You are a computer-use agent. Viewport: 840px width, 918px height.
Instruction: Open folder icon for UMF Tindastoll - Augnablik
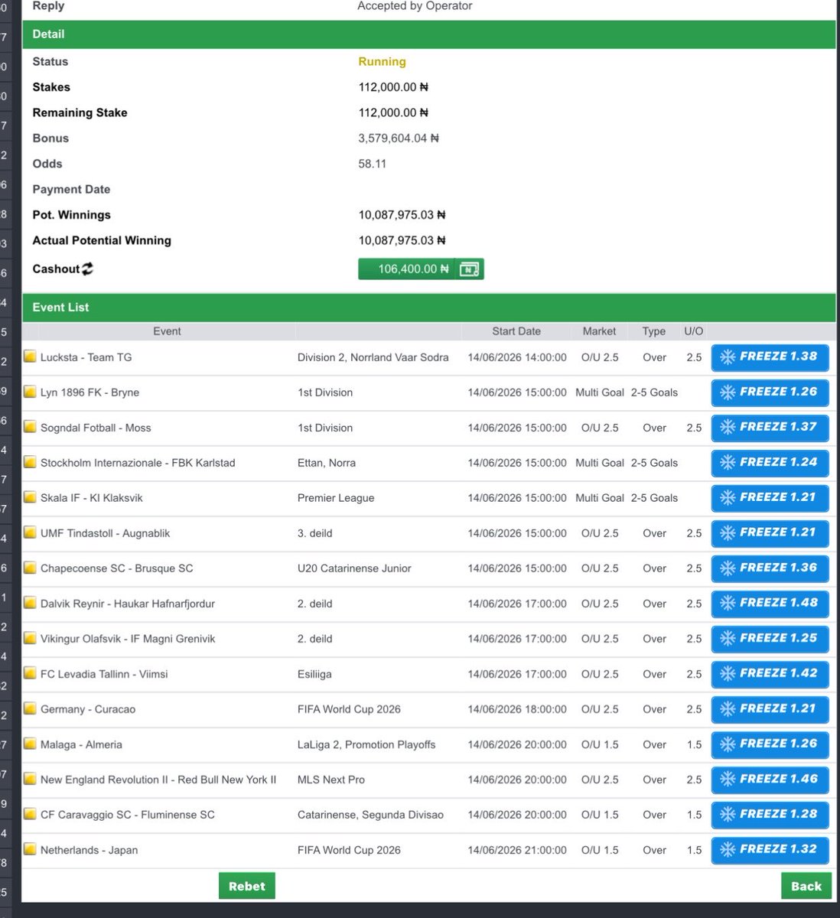pyautogui.click(x=30, y=532)
